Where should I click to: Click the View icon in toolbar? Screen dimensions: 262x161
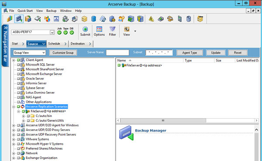(127, 31)
